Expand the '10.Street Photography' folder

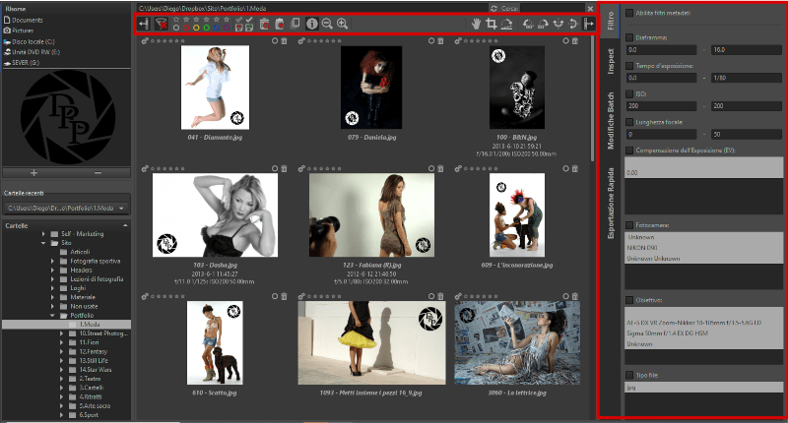(61, 334)
